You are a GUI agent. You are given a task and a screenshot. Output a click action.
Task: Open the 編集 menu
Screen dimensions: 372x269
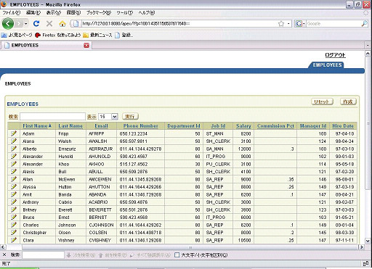(x=33, y=12)
